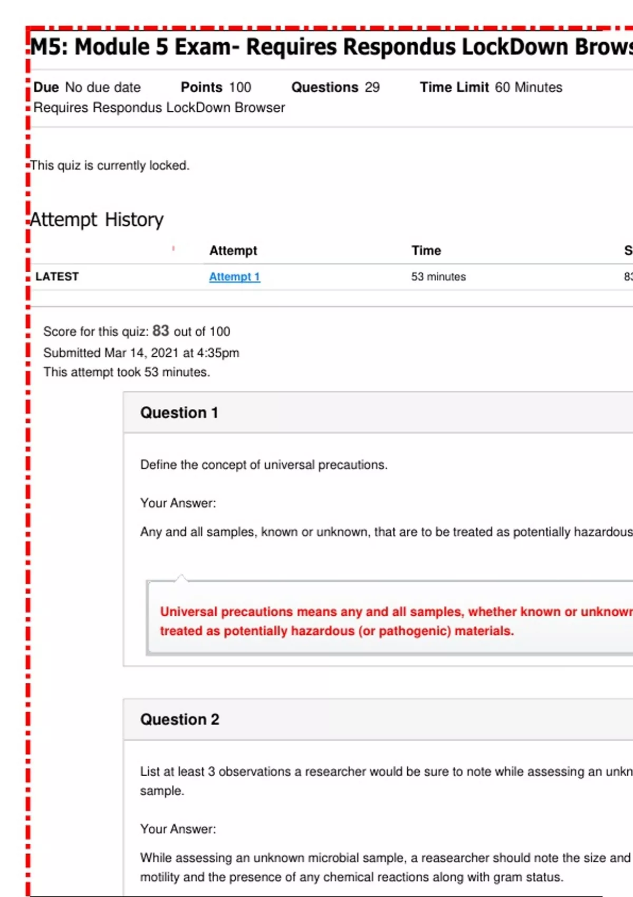The image size is (633, 897).
Task: Click the Question 2 header
Action: (180, 719)
